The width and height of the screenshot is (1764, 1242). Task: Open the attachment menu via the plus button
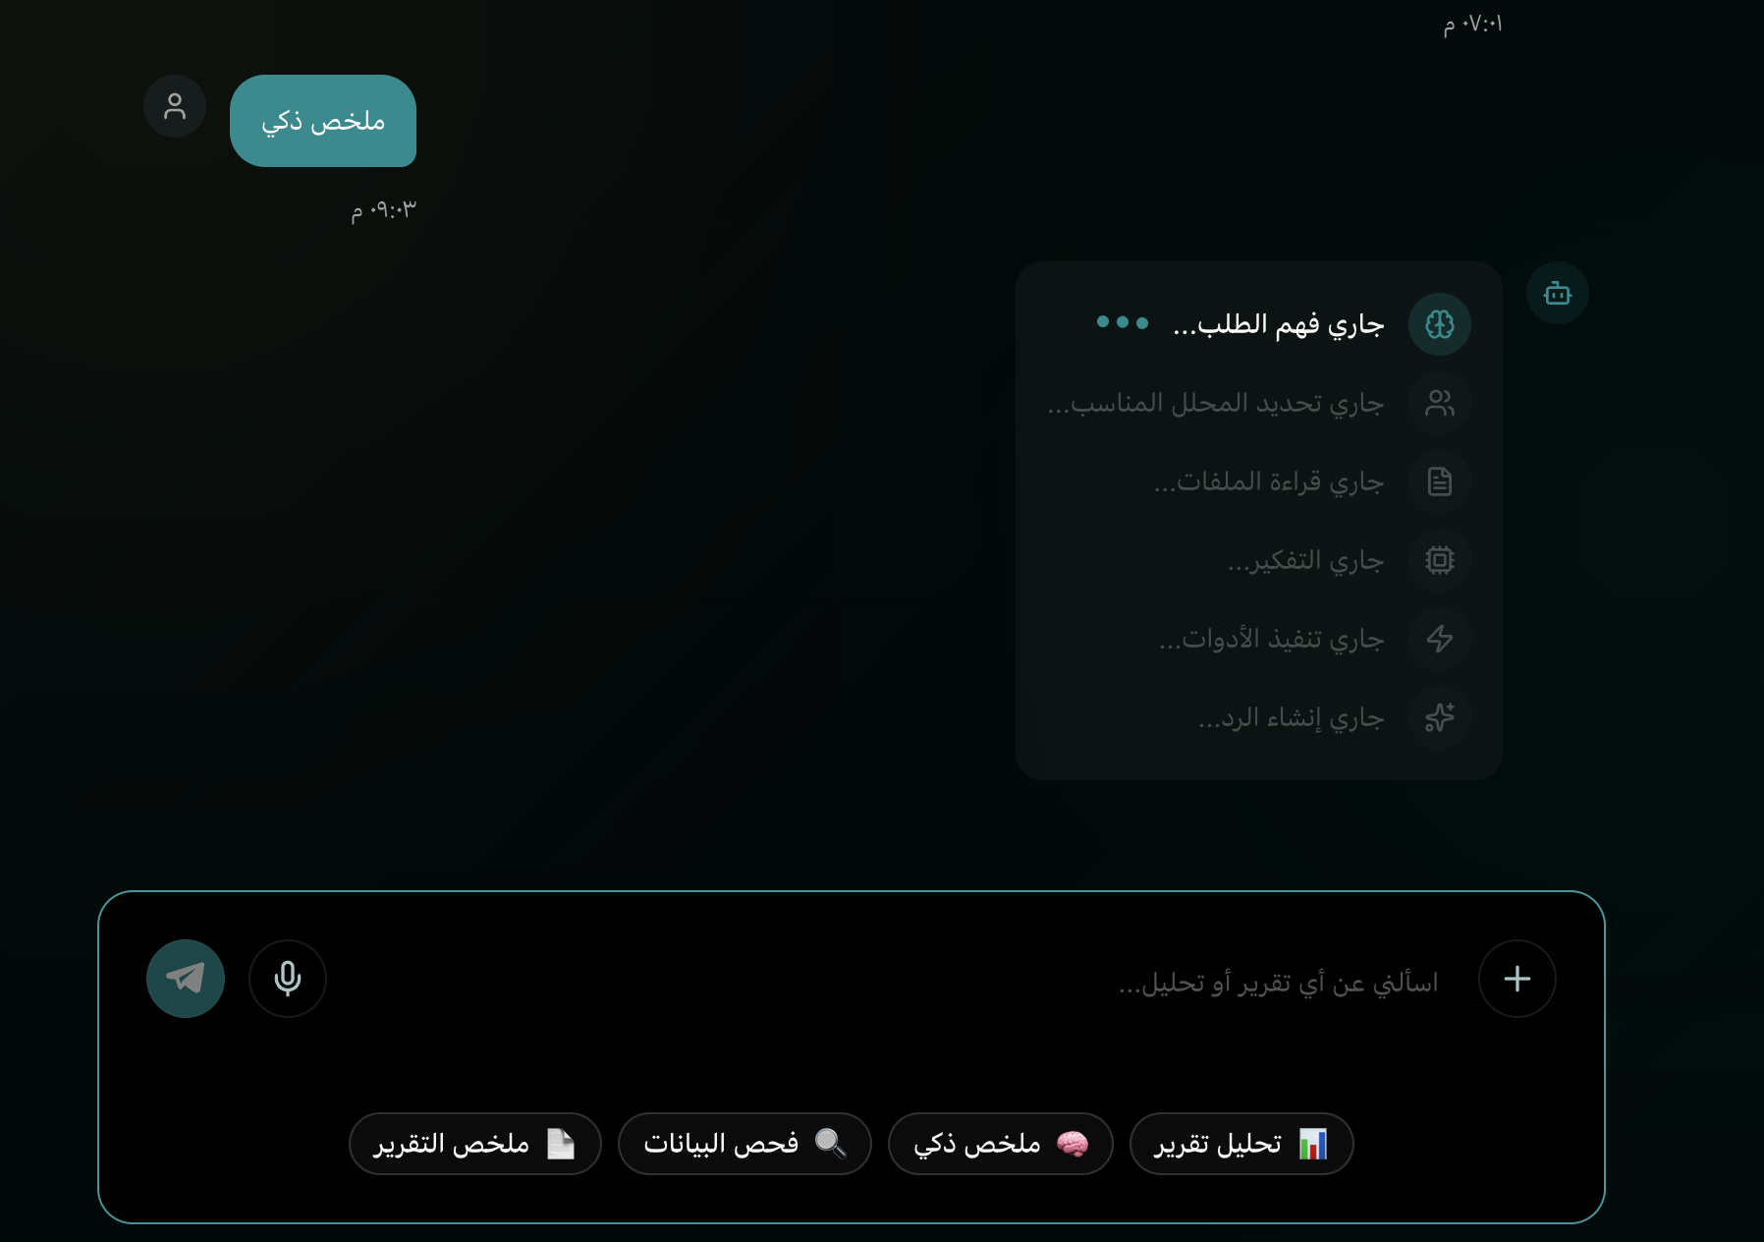point(1516,978)
